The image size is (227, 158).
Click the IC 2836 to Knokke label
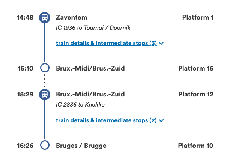point(80,105)
